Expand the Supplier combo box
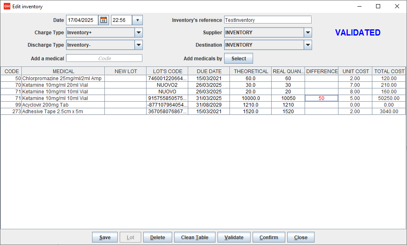Screen dimensions: 407x245 point(307,32)
